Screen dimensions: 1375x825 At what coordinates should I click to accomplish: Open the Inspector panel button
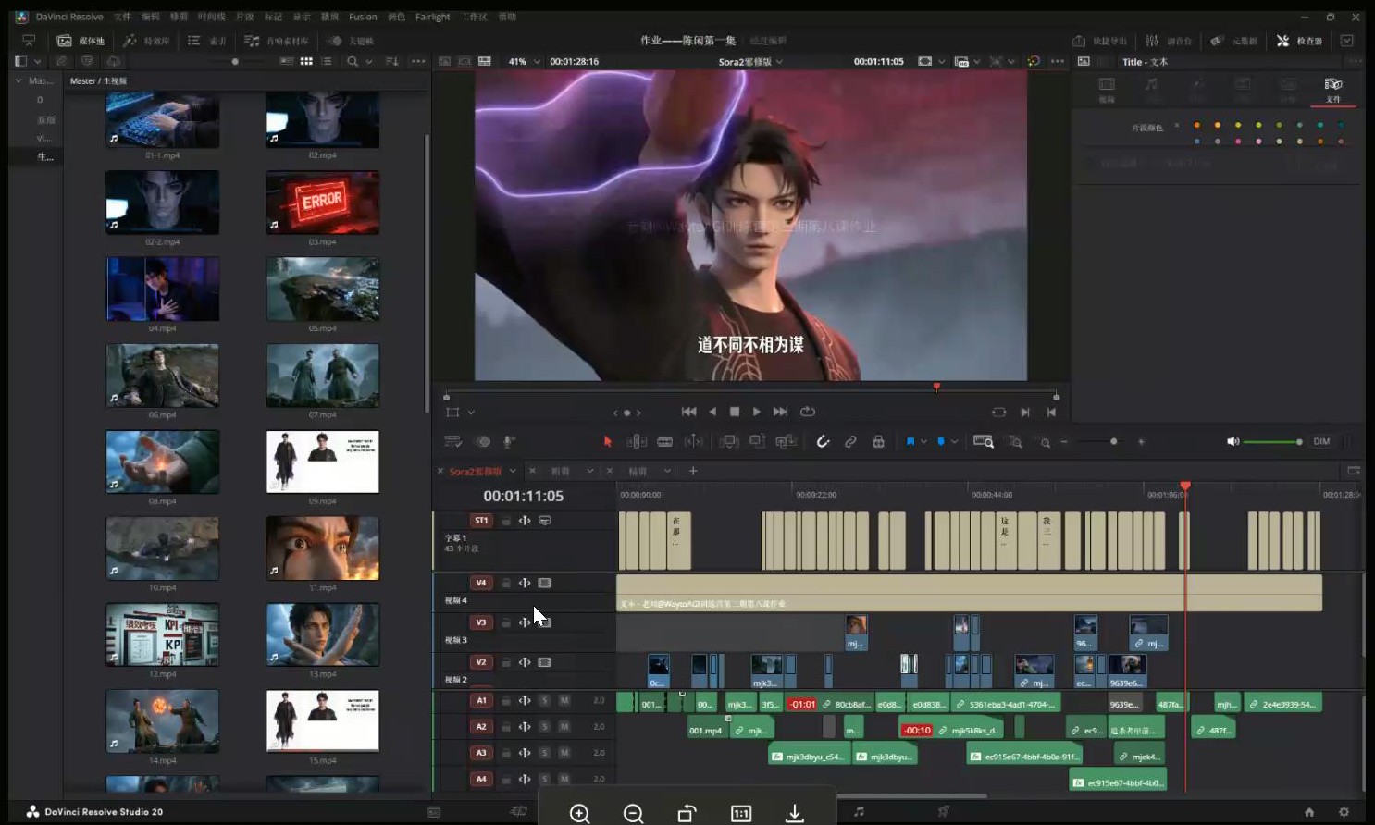click(1301, 41)
